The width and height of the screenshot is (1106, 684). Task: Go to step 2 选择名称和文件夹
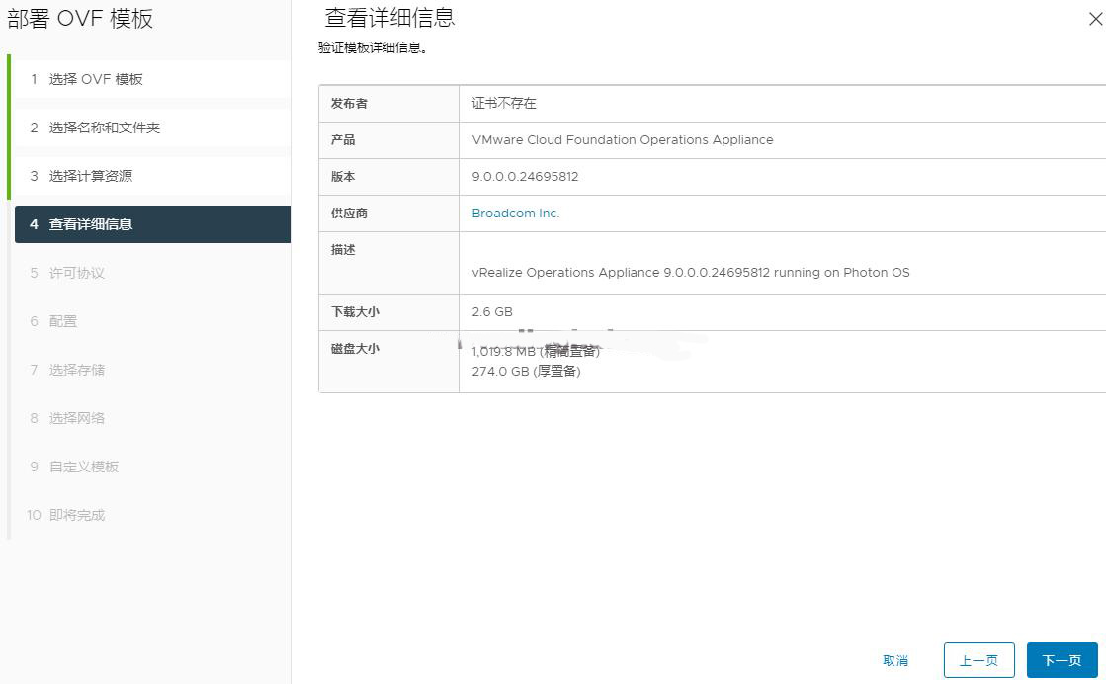point(104,128)
